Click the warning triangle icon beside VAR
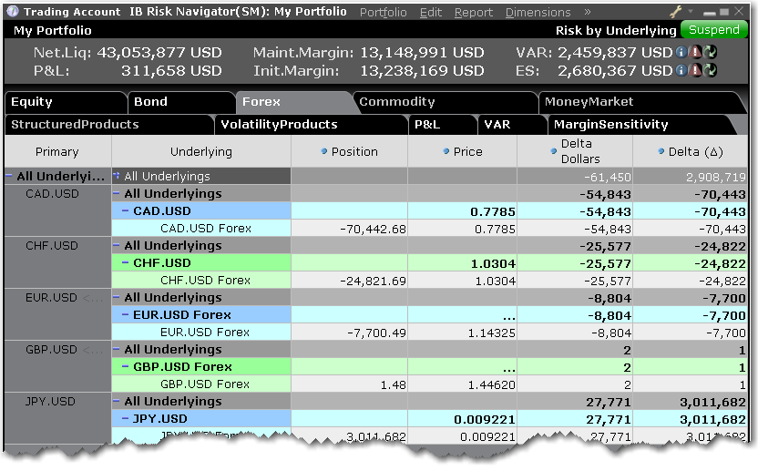 (694, 52)
